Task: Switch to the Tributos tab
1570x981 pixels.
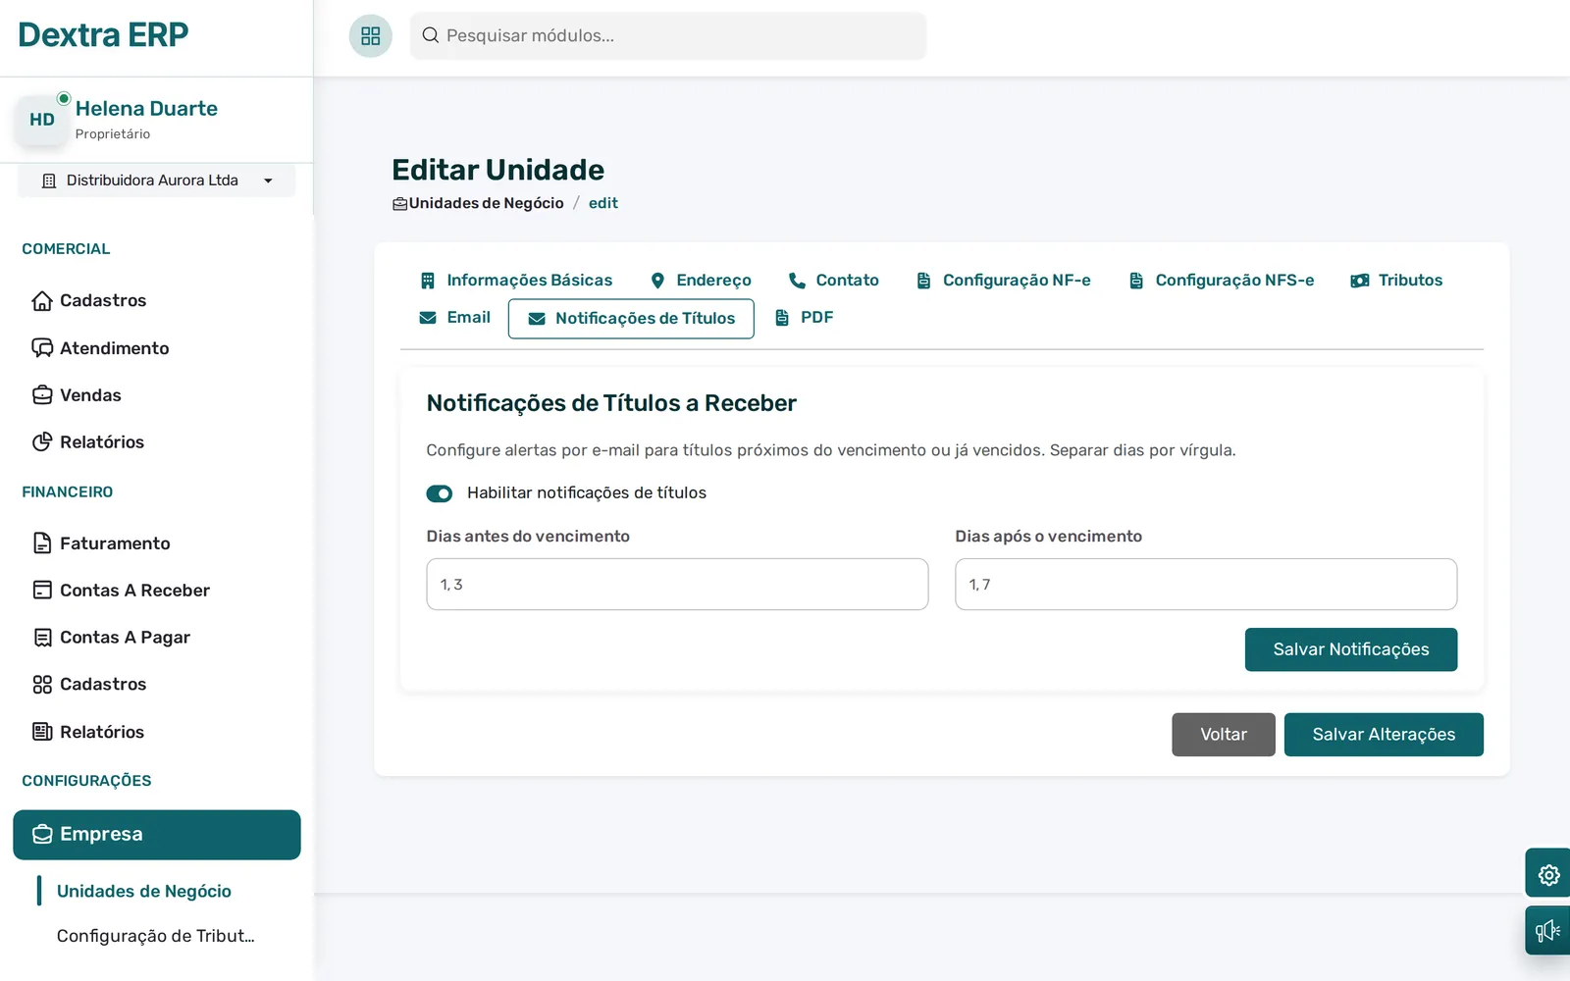Action: (1396, 281)
